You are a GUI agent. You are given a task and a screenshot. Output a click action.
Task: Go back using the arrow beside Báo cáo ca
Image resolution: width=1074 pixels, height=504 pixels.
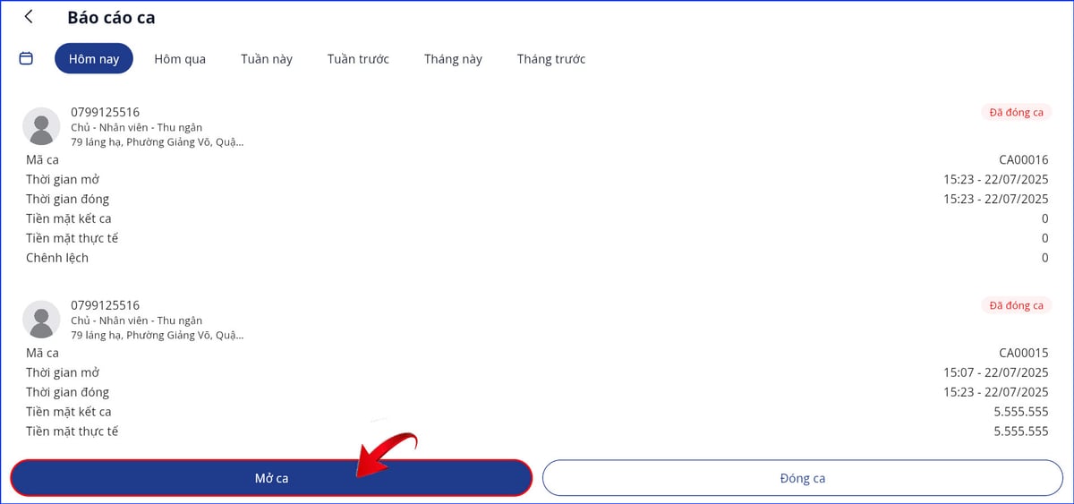pyautogui.click(x=29, y=17)
